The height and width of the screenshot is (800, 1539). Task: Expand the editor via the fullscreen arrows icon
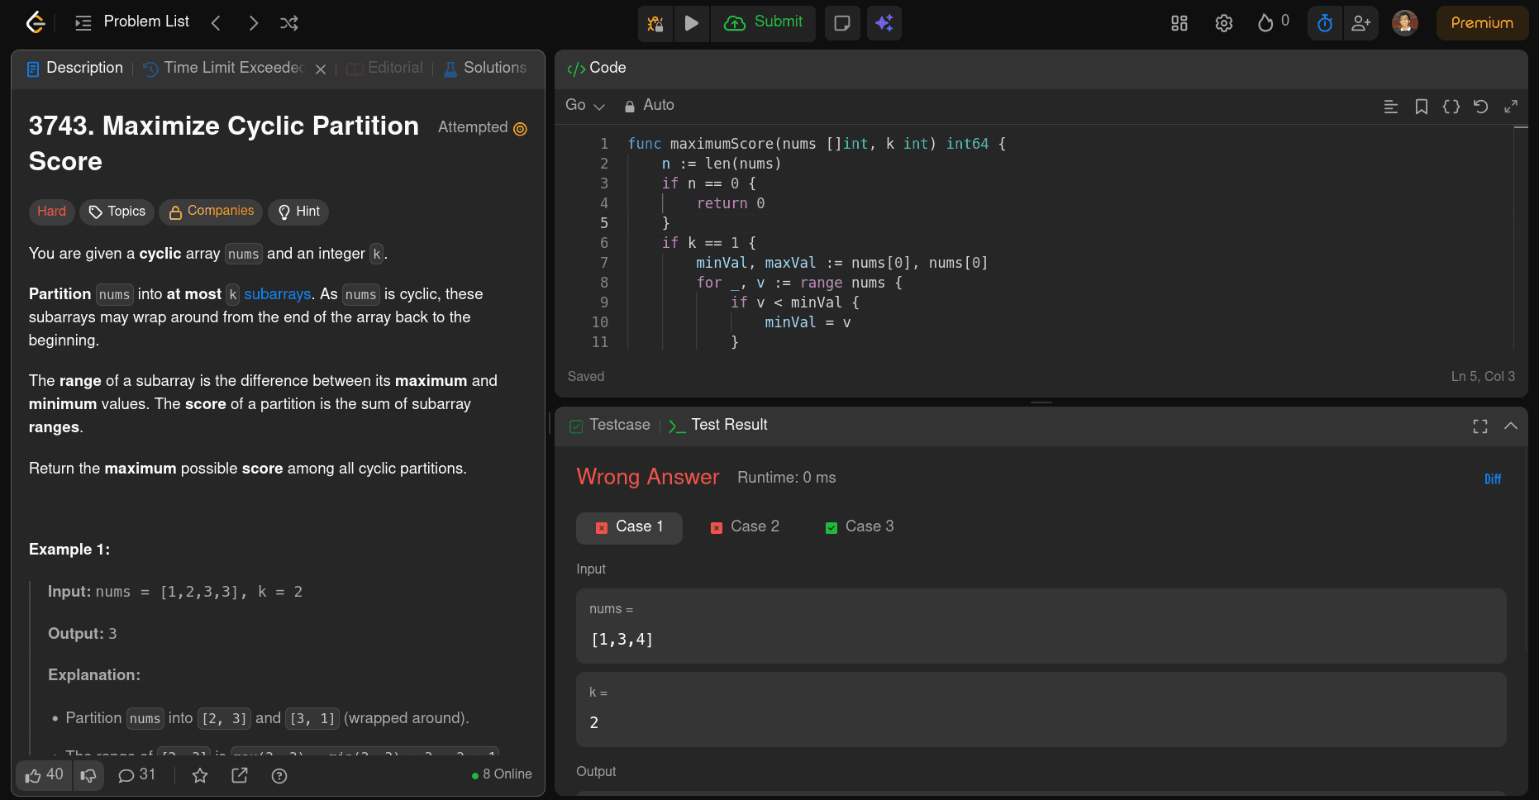pos(1511,107)
